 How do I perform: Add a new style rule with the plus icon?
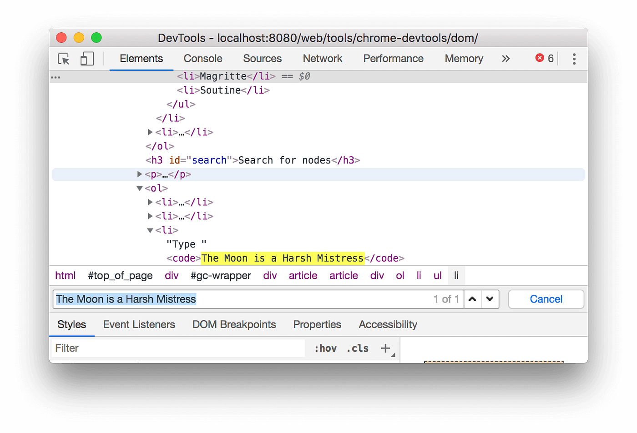click(385, 348)
